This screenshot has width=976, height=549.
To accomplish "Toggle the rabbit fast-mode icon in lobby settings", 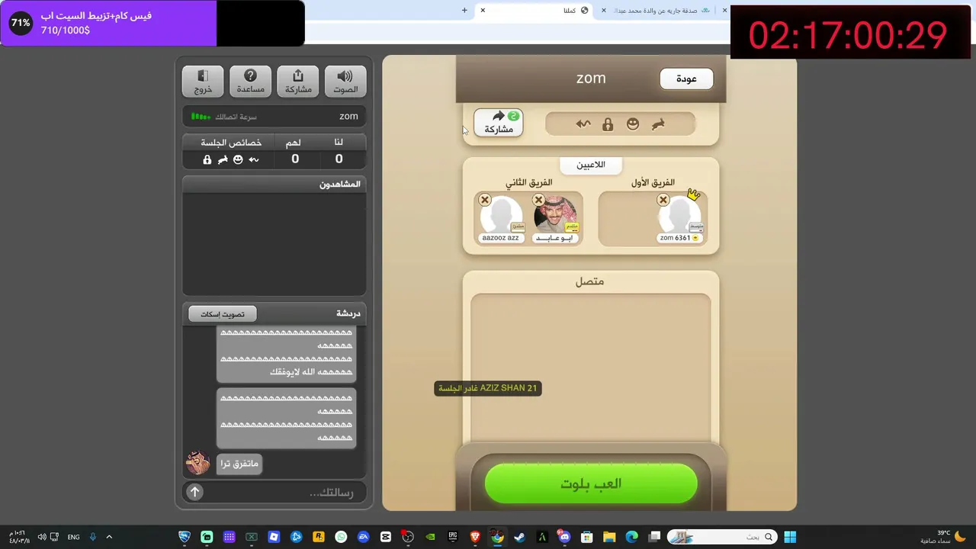I will pos(658,124).
